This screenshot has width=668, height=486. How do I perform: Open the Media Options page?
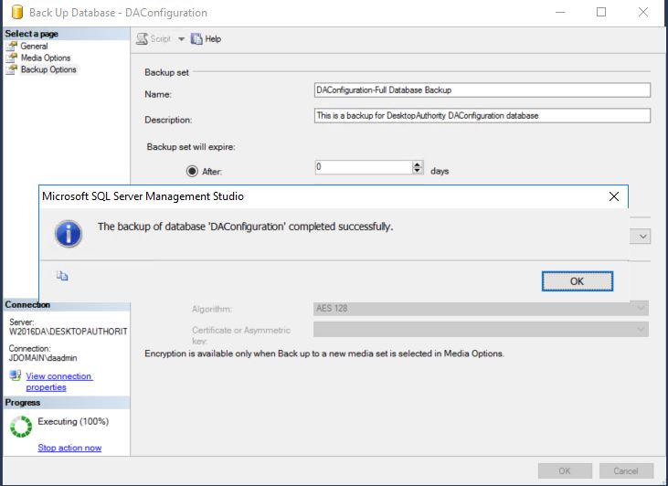[x=45, y=58]
